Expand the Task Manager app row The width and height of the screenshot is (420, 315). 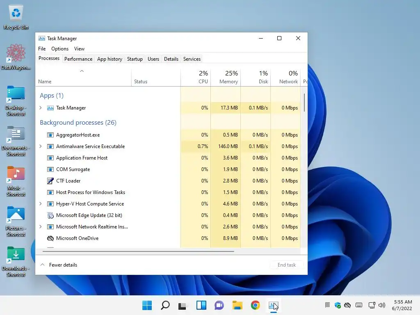point(41,108)
